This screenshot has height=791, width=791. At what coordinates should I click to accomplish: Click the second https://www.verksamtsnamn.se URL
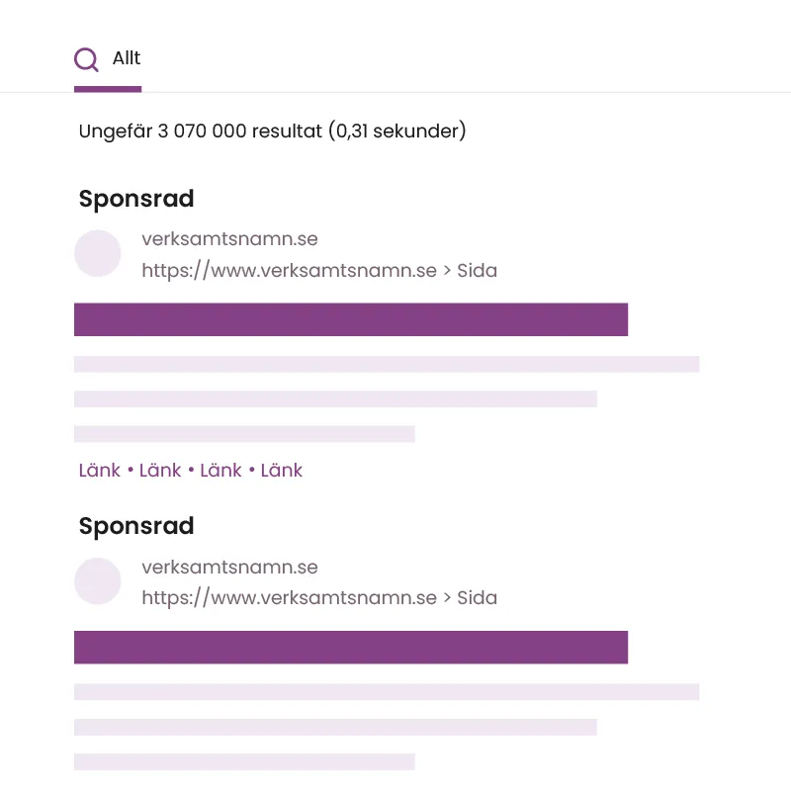(289, 598)
